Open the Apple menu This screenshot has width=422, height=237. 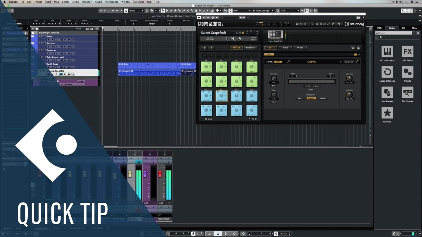4,2
